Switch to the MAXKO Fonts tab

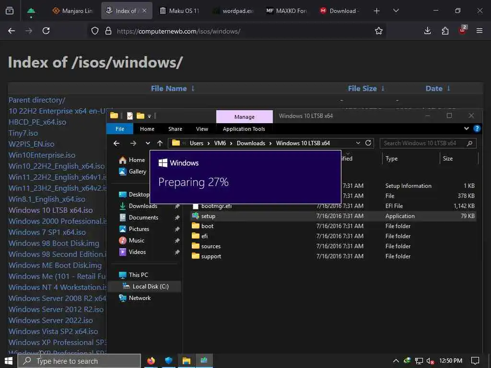tap(286, 11)
